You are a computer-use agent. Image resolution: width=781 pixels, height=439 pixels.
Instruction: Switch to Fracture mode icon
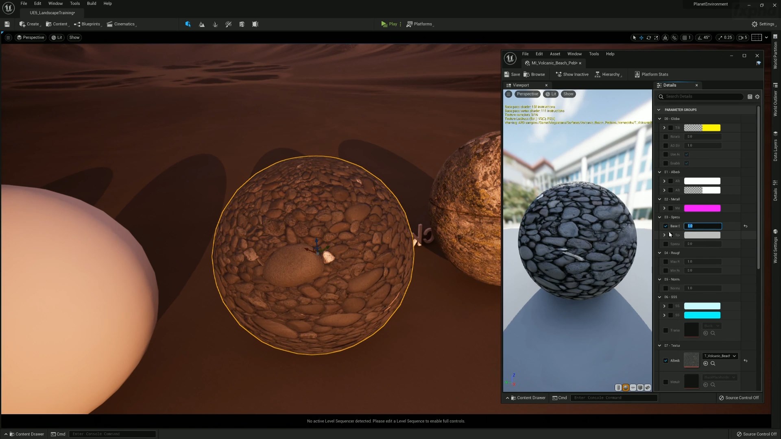[x=242, y=24]
